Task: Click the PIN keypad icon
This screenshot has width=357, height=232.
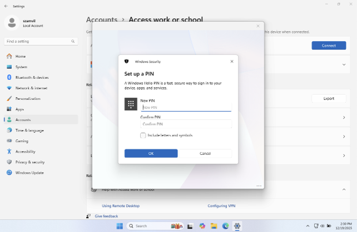Action: point(131,104)
